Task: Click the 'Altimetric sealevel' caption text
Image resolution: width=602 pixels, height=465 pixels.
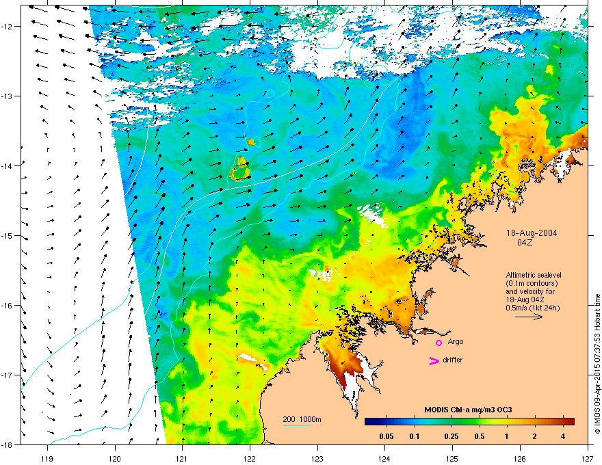Action: point(534,275)
